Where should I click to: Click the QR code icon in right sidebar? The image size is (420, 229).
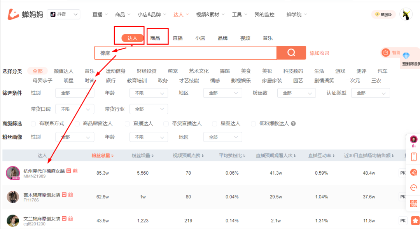pos(413,203)
